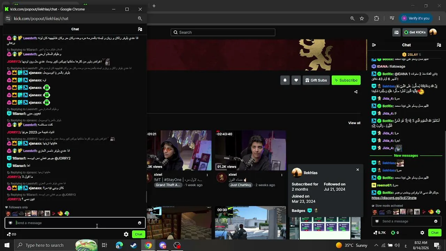Open chat settings gear in popout window

coord(126,234)
